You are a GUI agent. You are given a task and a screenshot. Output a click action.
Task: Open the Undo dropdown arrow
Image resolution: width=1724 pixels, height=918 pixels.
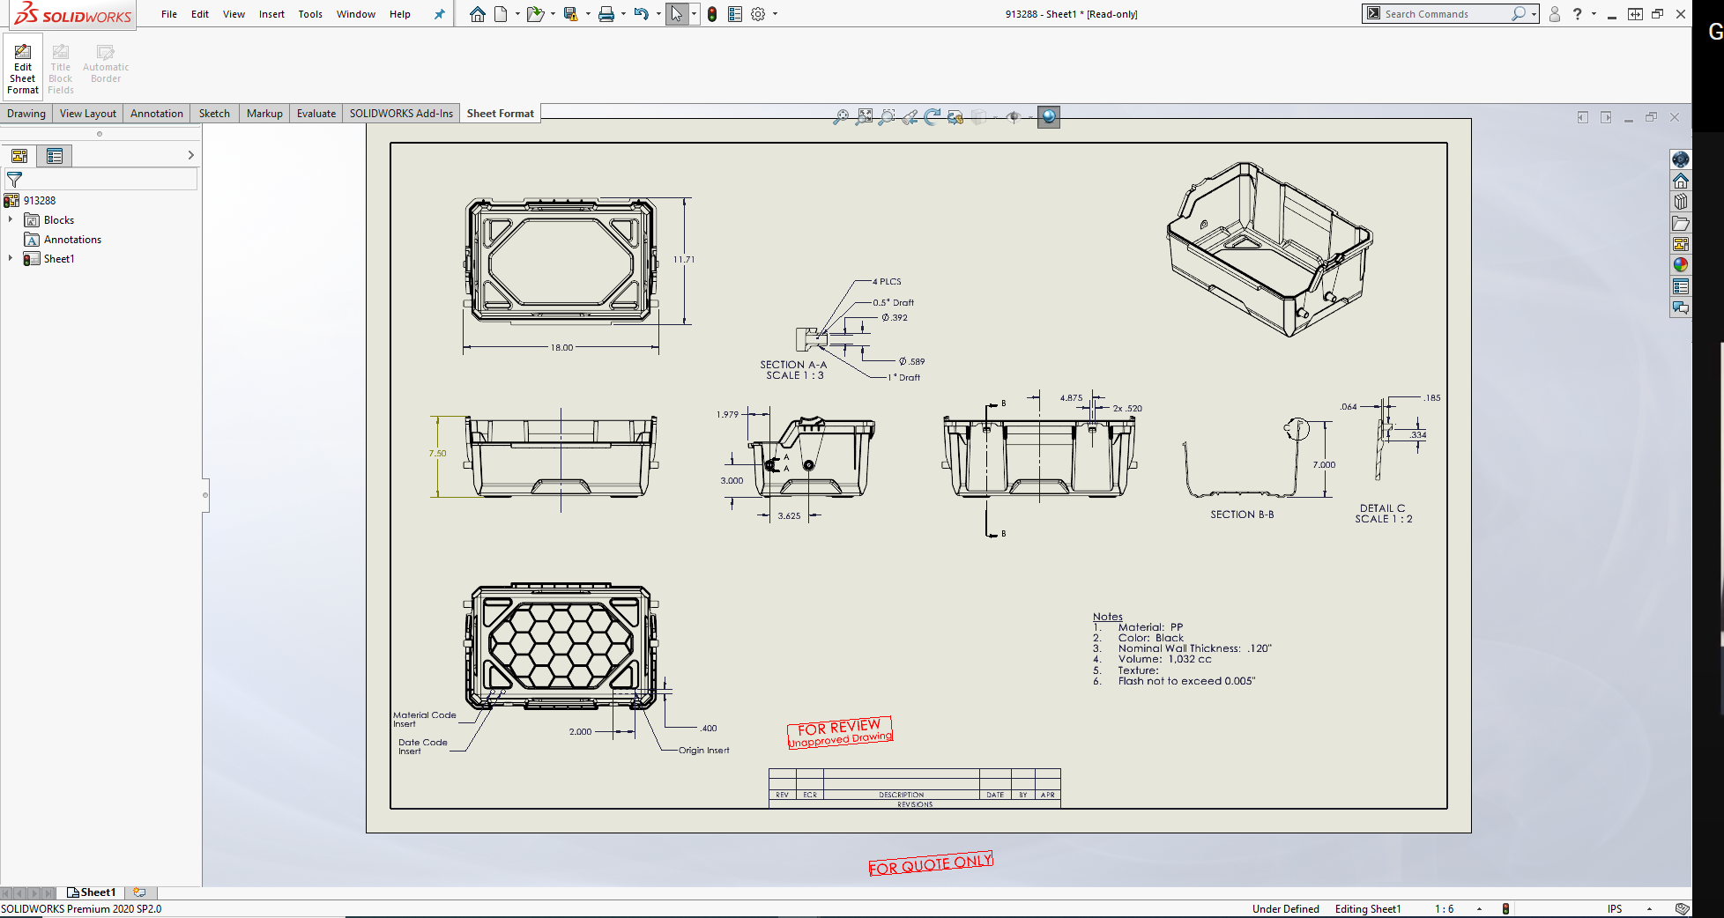(x=658, y=14)
